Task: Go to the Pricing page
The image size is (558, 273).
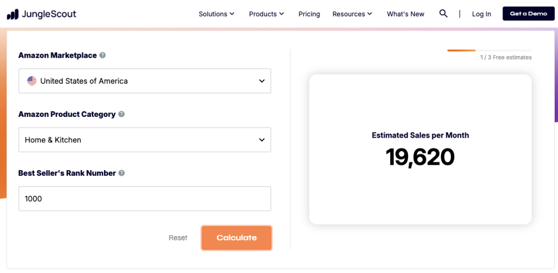Action: [x=309, y=14]
